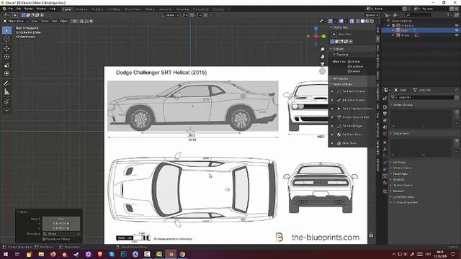Switch to the Layout workspace tab
Image resolution: width=461 pixels, height=259 pixels.
point(67,9)
